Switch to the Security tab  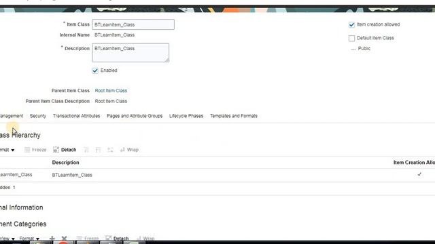coord(38,116)
